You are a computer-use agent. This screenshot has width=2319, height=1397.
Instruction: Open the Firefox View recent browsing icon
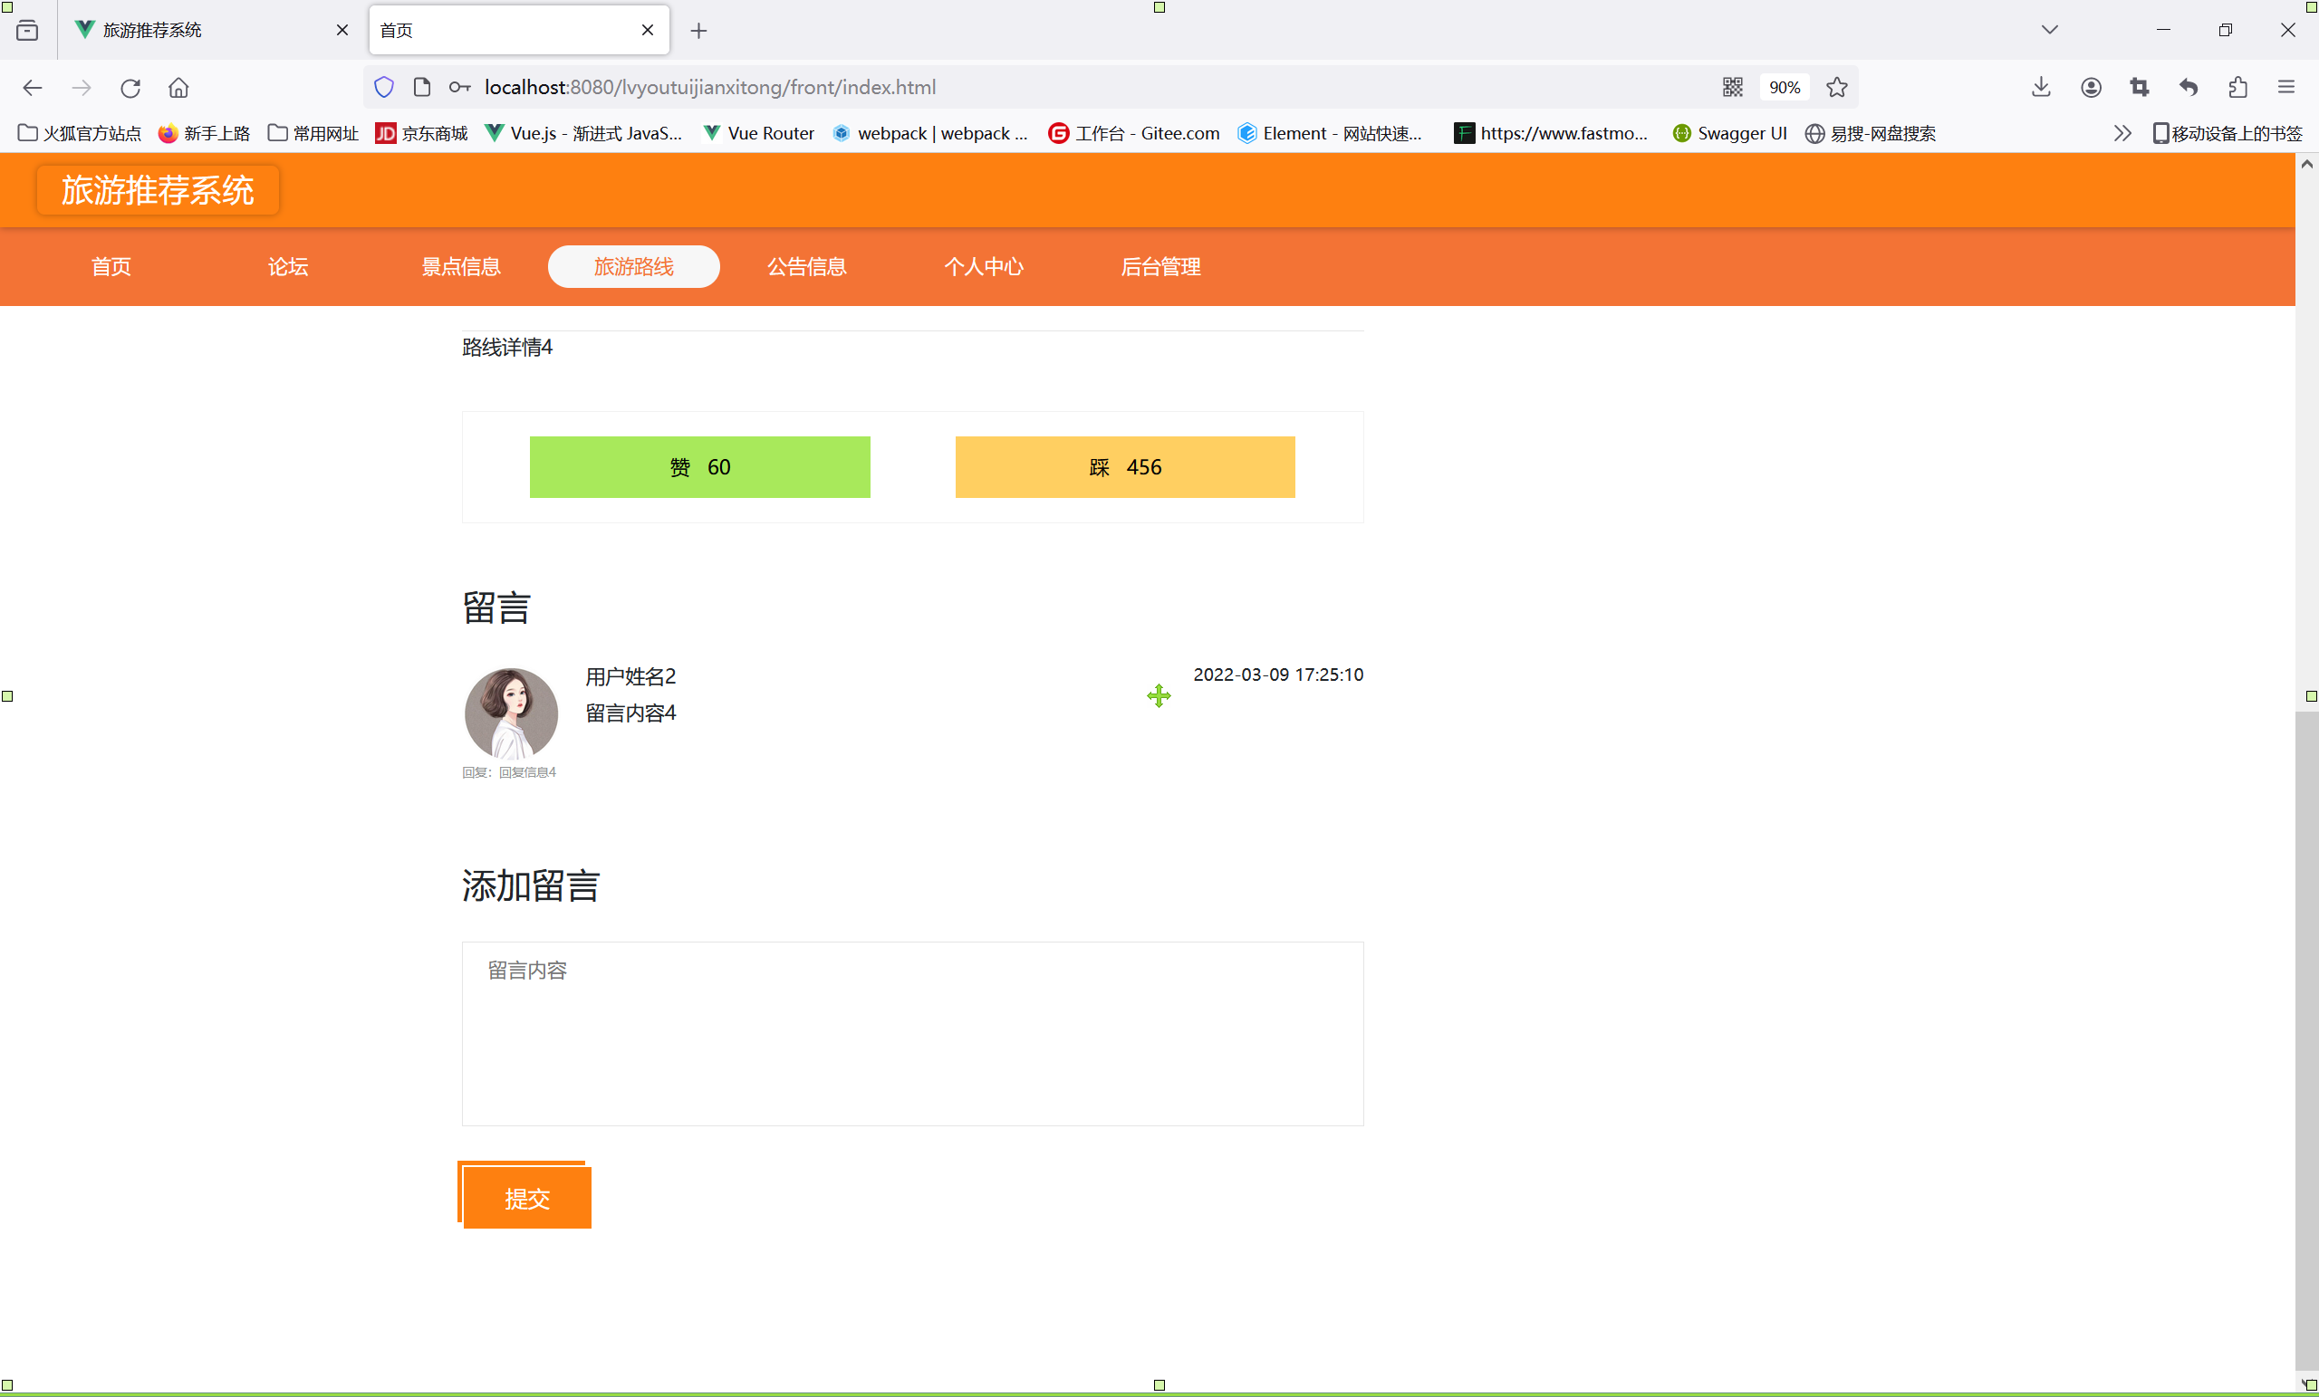pyautogui.click(x=27, y=30)
